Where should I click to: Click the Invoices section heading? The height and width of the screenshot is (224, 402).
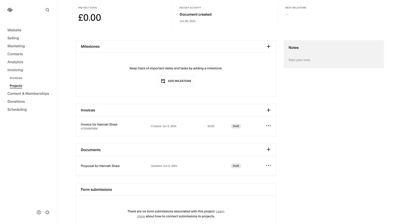(x=88, y=110)
